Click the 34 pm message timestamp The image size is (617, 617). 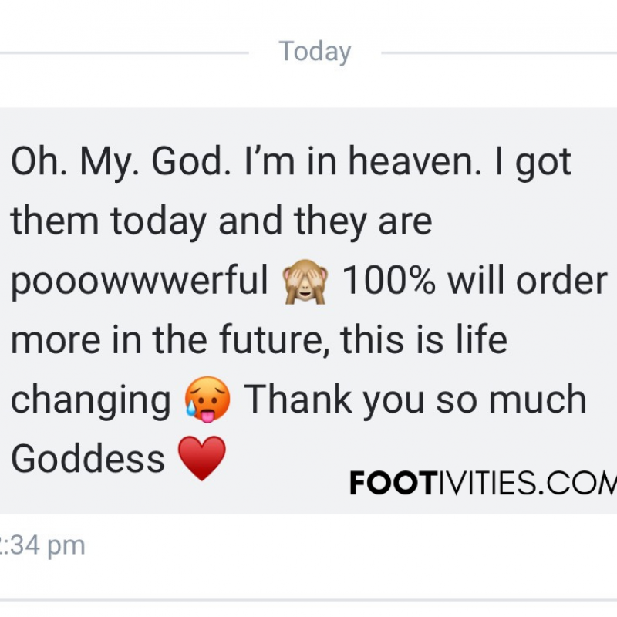[x=42, y=546]
